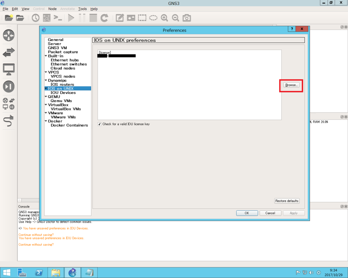
Task: Click the Preferences dialog help question button
Action: (x=292, y=29)
